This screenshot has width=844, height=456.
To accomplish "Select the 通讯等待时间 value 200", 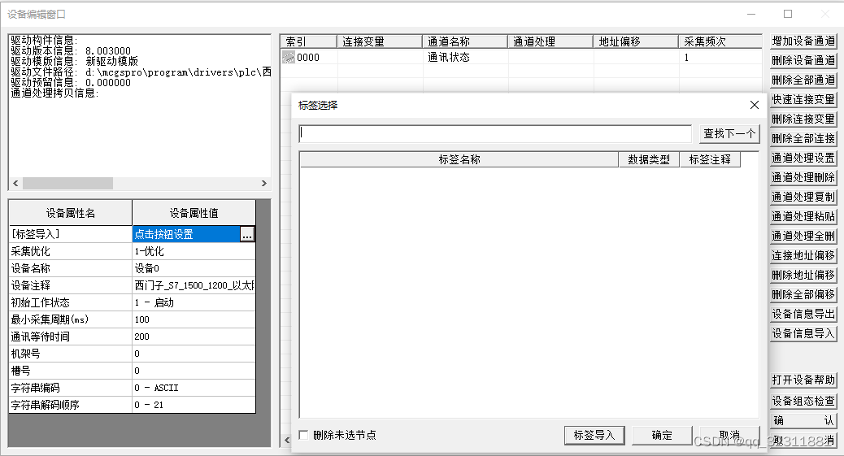I will coord(194,337).
